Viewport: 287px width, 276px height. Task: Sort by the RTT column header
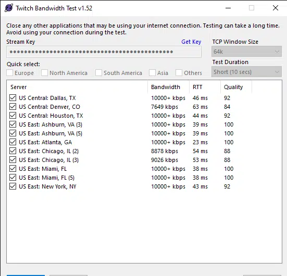pyautogui.click(x=205, y=87)
